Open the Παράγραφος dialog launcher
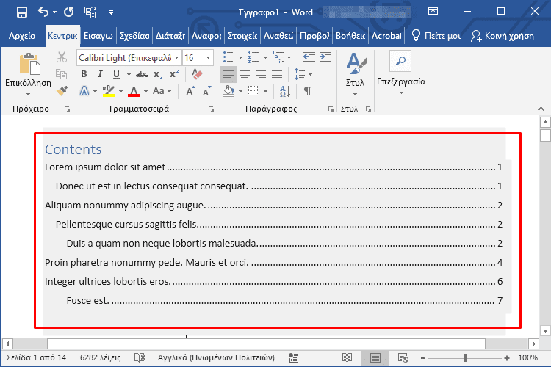Screen dimensions: 551x367 tap(331, 109)
